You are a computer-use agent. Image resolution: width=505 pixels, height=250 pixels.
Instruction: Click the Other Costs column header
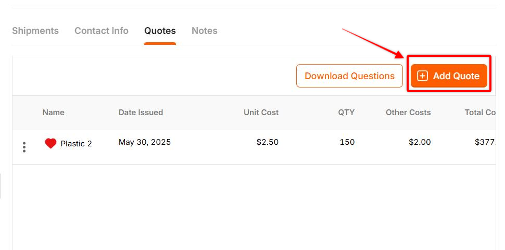pyautogui.click(x=408, y=113)
